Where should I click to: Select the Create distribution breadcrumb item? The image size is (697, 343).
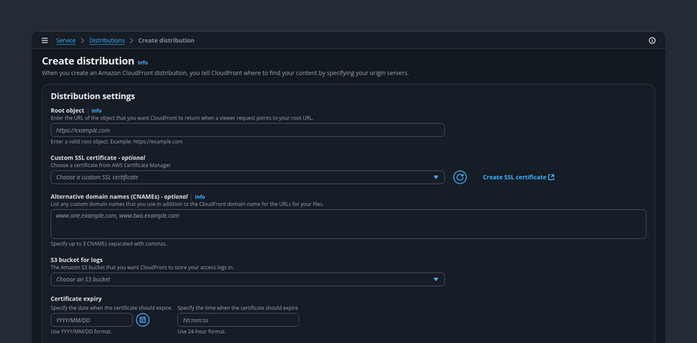166,40
